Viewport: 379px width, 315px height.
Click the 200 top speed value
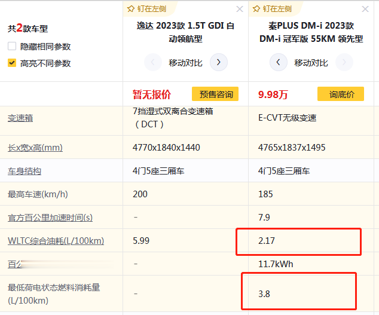pos(140,194)
